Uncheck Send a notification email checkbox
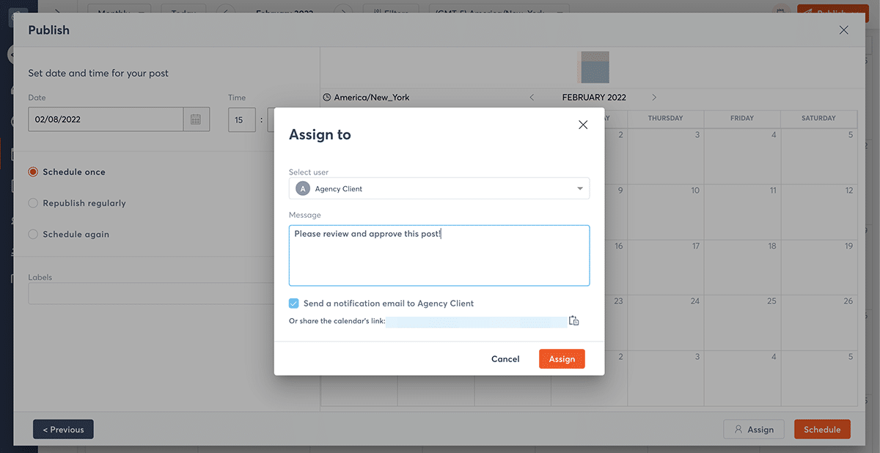The image size is (880, 453). (294, 303)
